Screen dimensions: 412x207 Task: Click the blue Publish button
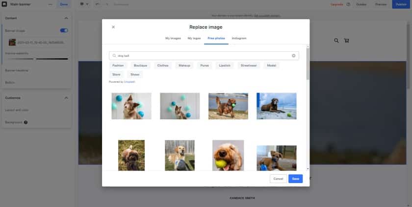pos(401,4)
